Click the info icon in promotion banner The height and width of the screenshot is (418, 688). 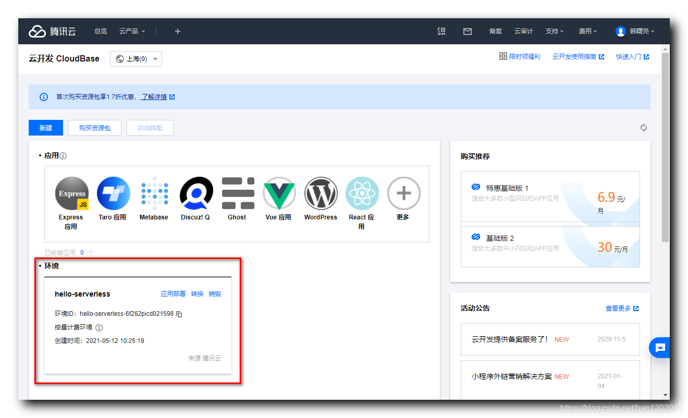(x=44, y=97)
